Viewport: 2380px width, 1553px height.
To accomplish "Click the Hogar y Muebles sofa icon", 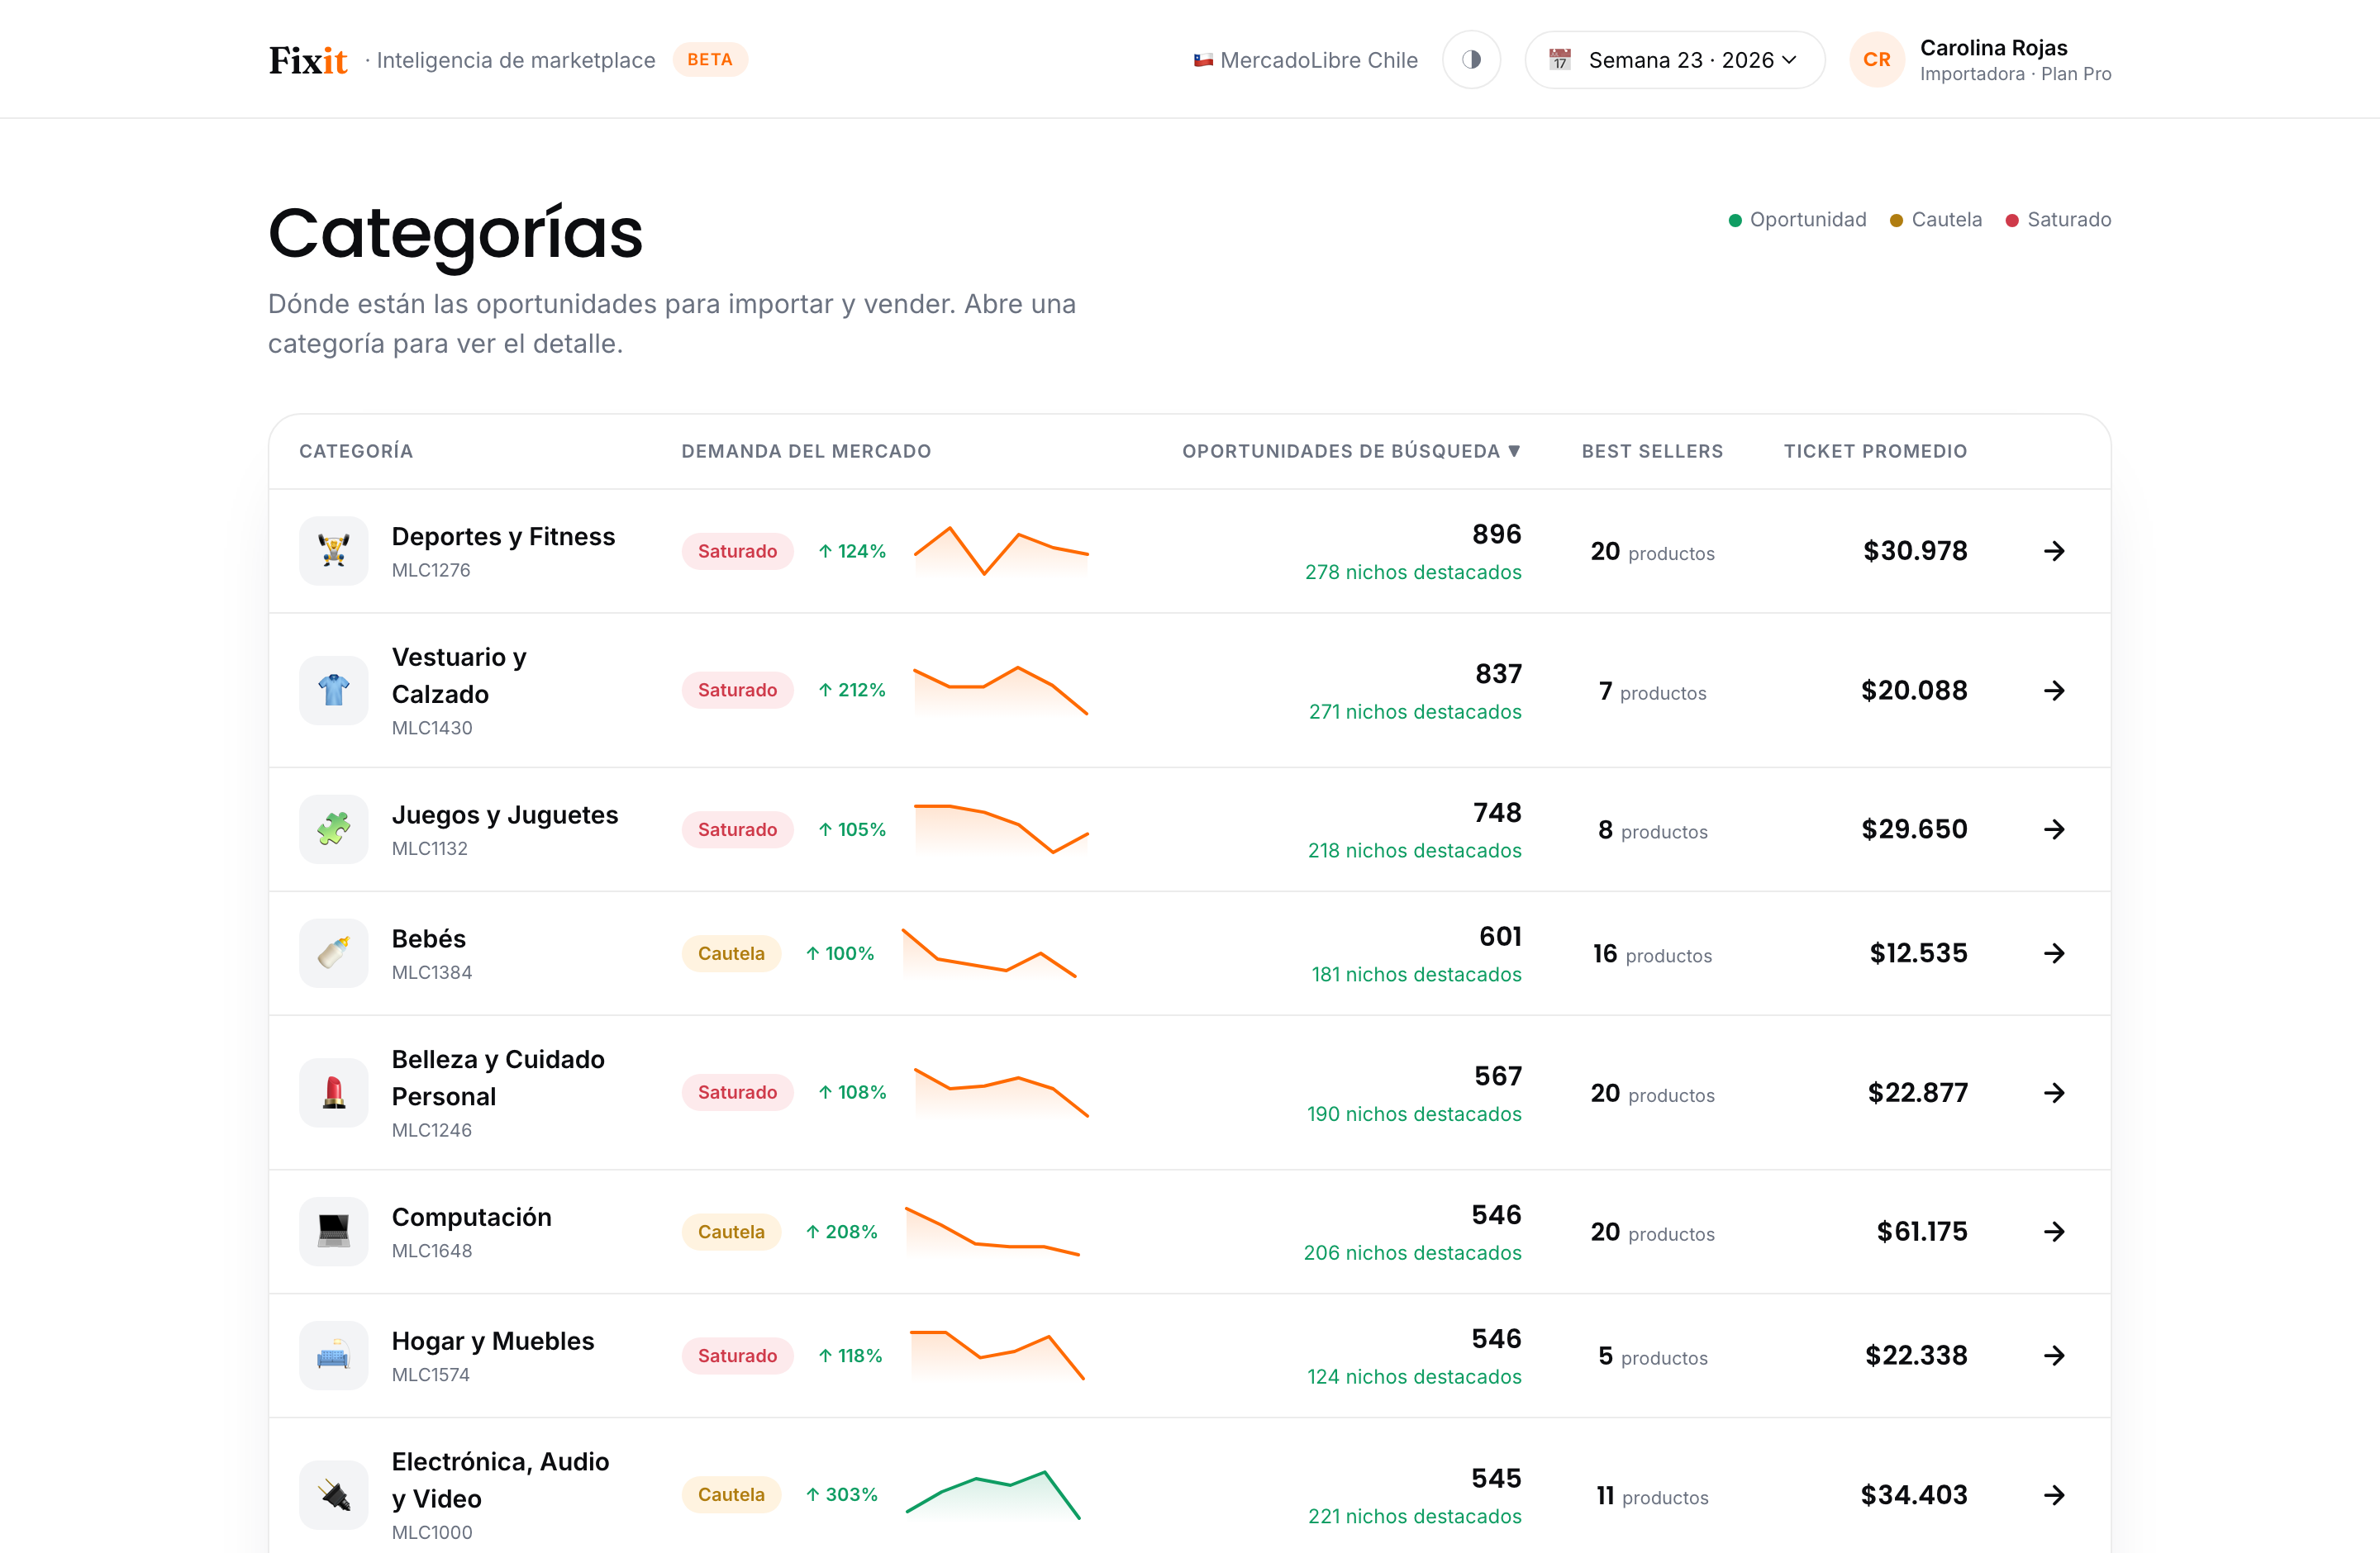I will (x=334, y=1355).
